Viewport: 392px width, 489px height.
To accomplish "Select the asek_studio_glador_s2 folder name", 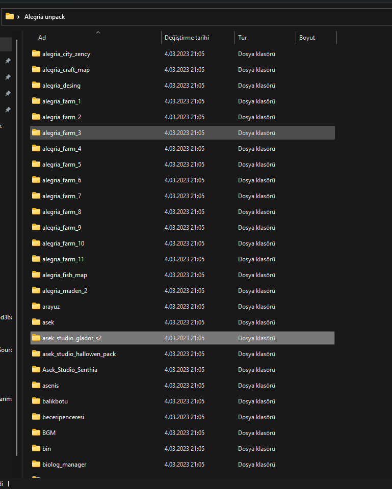I will [72, 338].
